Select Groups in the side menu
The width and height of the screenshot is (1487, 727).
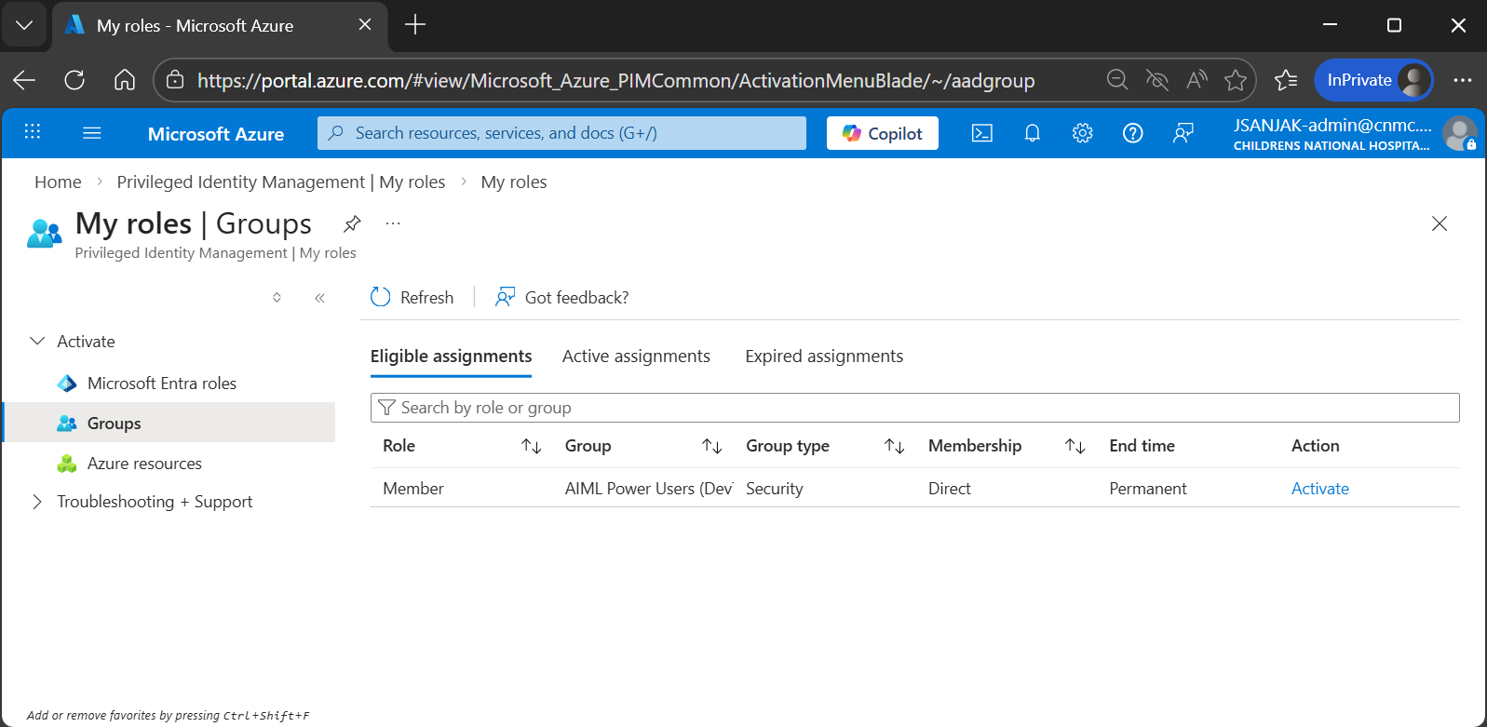(169, 423)
